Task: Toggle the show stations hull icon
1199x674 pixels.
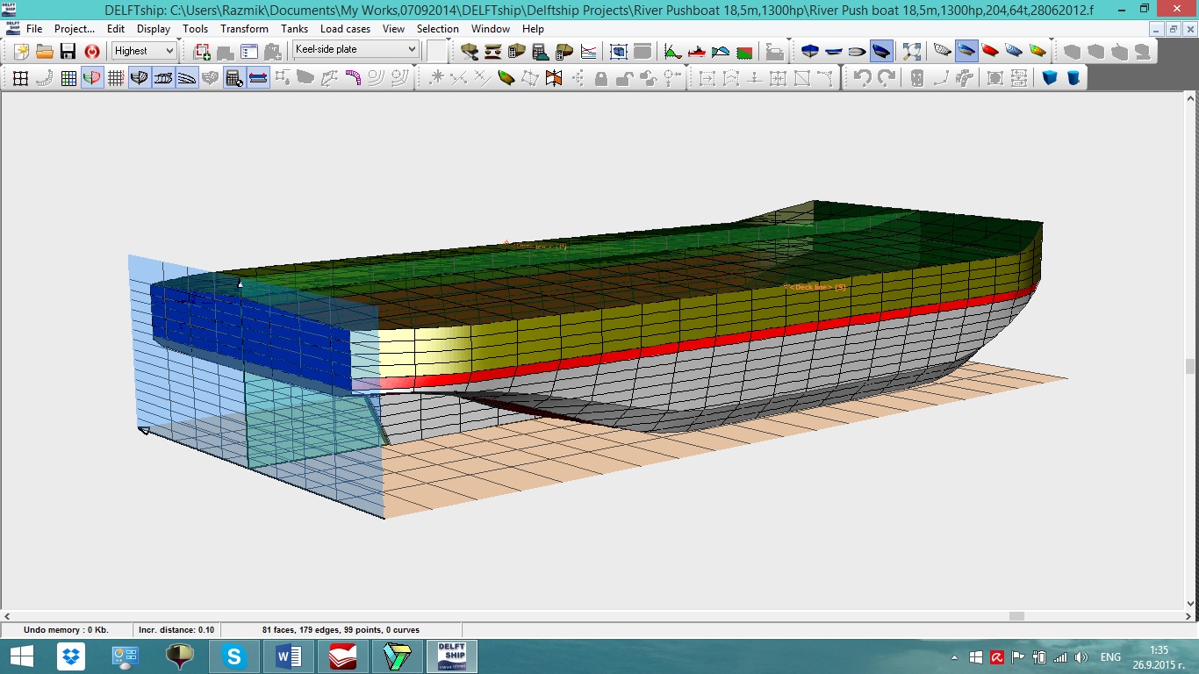Action: (x=139, y=78)
